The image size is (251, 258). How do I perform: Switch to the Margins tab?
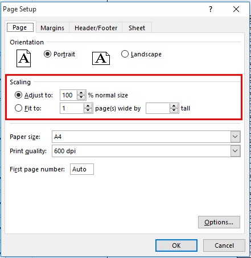(52, 28)
